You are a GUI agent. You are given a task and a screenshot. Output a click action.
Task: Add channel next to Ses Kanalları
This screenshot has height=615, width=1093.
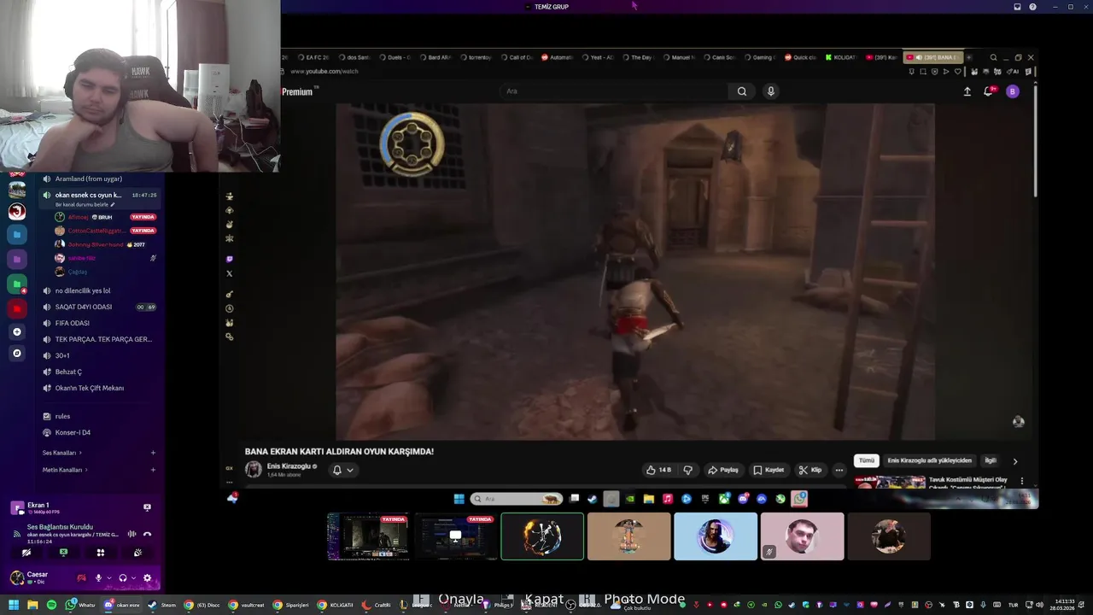153,453
